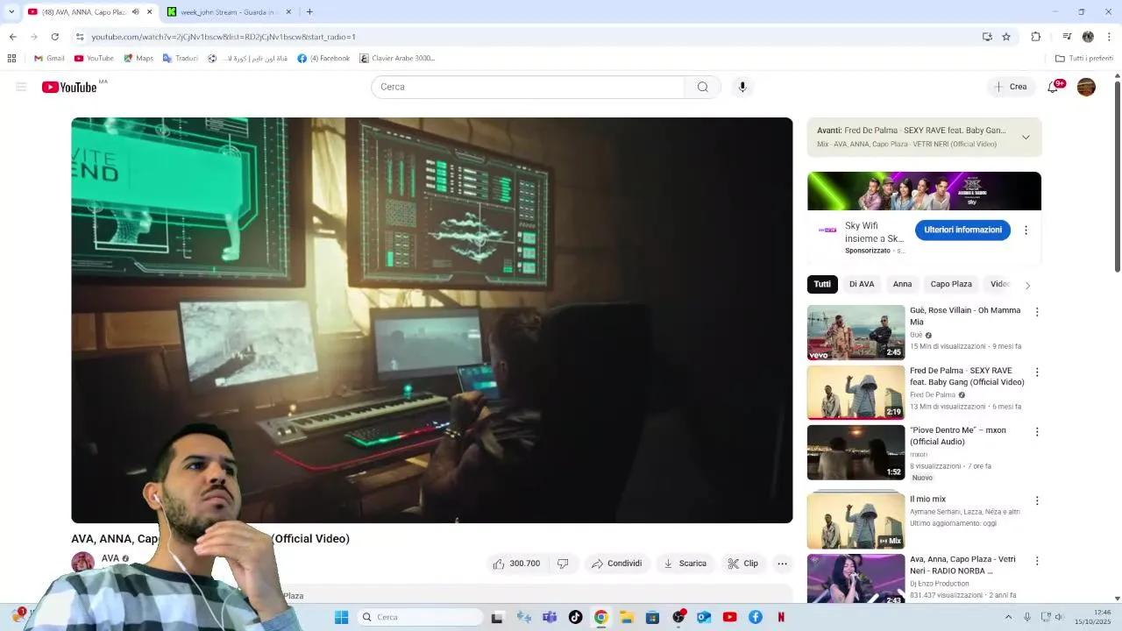The image size is (1122, 631).
Task: Click the Condividi share button
Action: [x=617, y=564]
